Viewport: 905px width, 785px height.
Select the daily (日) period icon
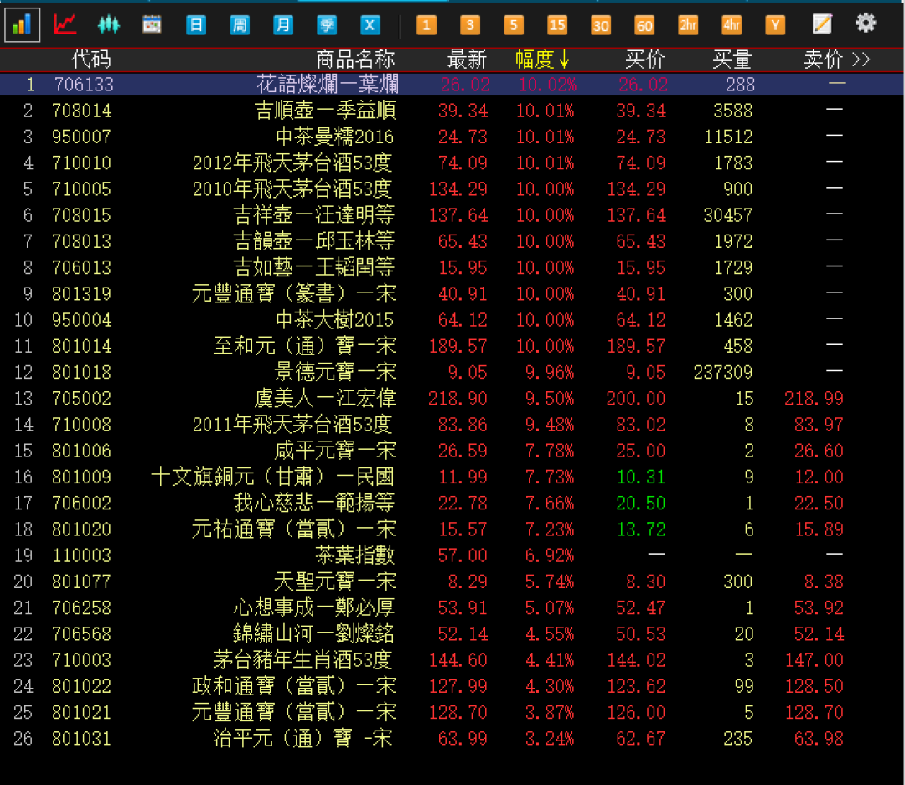point(196,25)
